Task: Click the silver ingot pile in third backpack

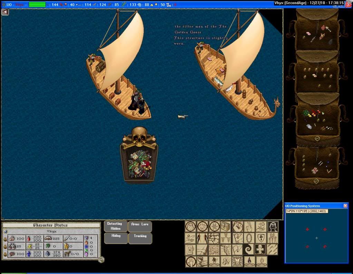Action: click(x=309, y=126)
